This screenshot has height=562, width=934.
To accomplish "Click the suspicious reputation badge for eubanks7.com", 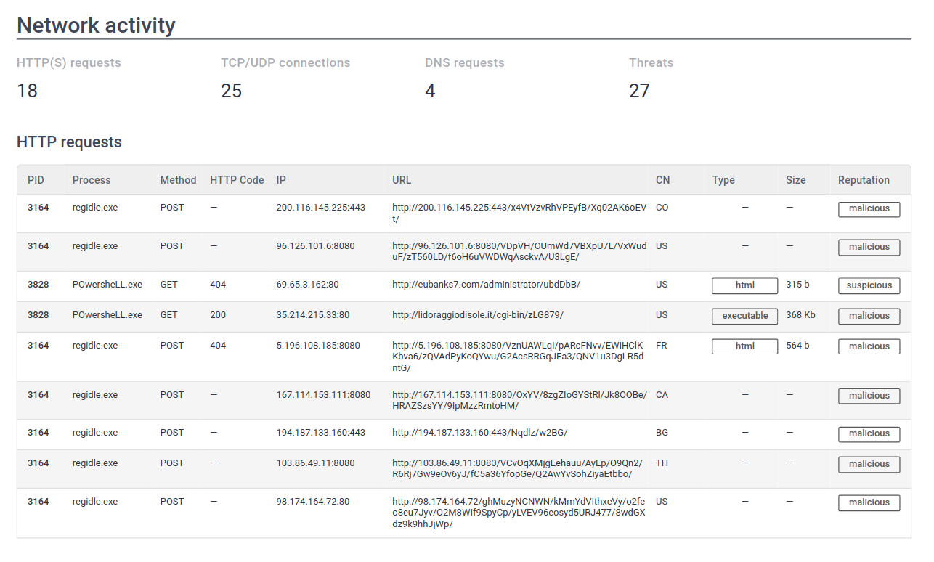I will click(869, 286).
